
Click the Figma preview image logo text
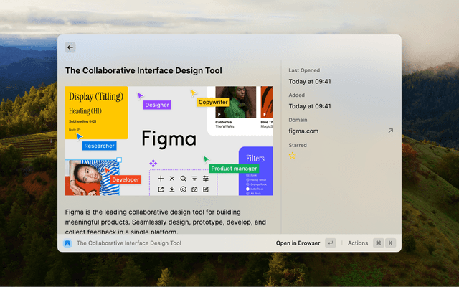[x=169, y=138]
